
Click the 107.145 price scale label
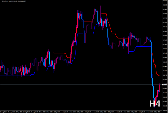tap(165, 53)
